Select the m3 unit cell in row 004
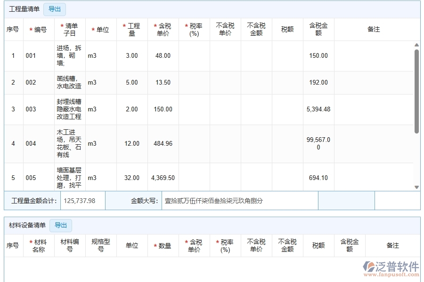Viewport: 424px width, 282px height. (x=92, y=143)
